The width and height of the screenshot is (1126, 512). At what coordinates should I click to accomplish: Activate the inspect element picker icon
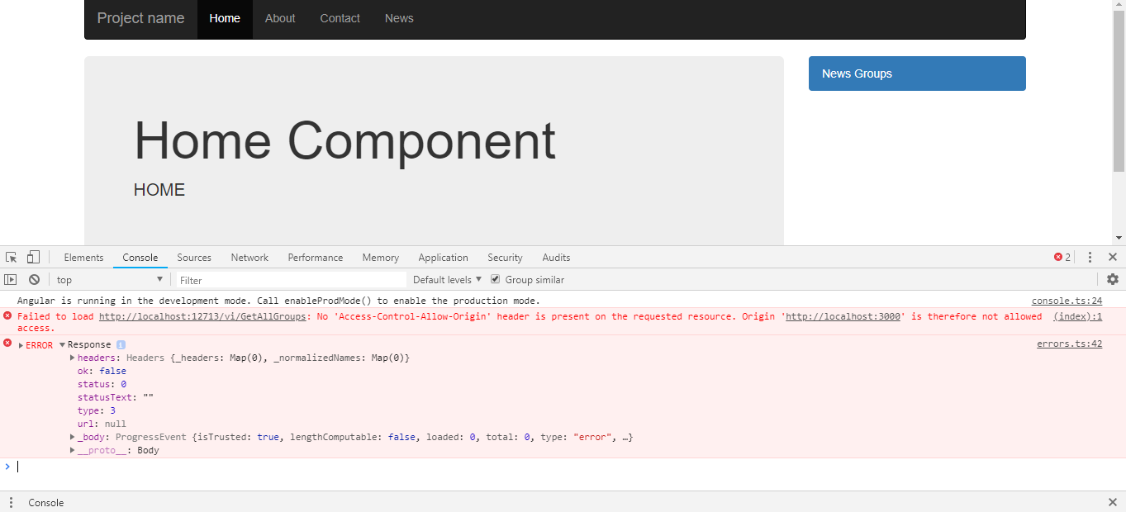12,258
